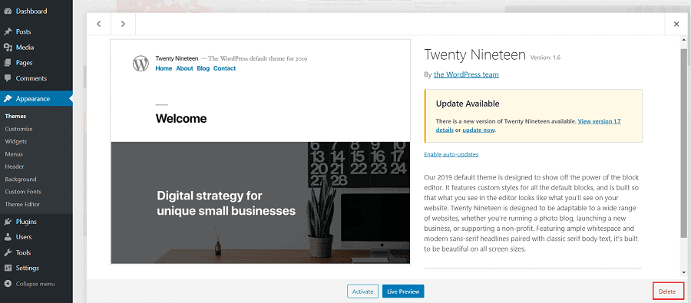Click Blog in the theme preview

point(203,68)
